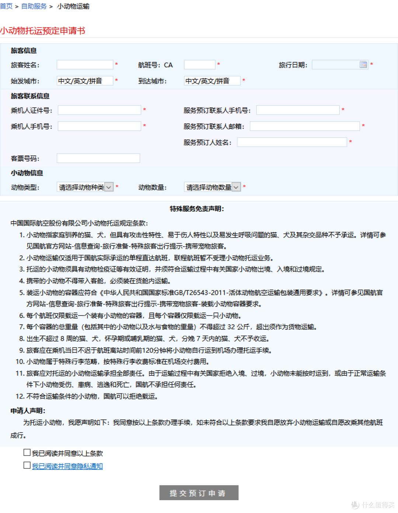Click the 服务预订联系人邮箱 field
398x513 pixels.
coord(305,126)
